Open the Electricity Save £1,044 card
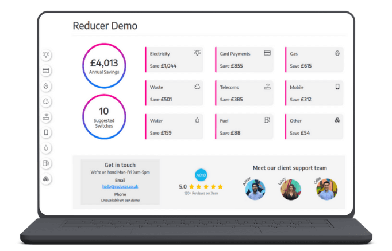392x251 pixels. (174, 60)
